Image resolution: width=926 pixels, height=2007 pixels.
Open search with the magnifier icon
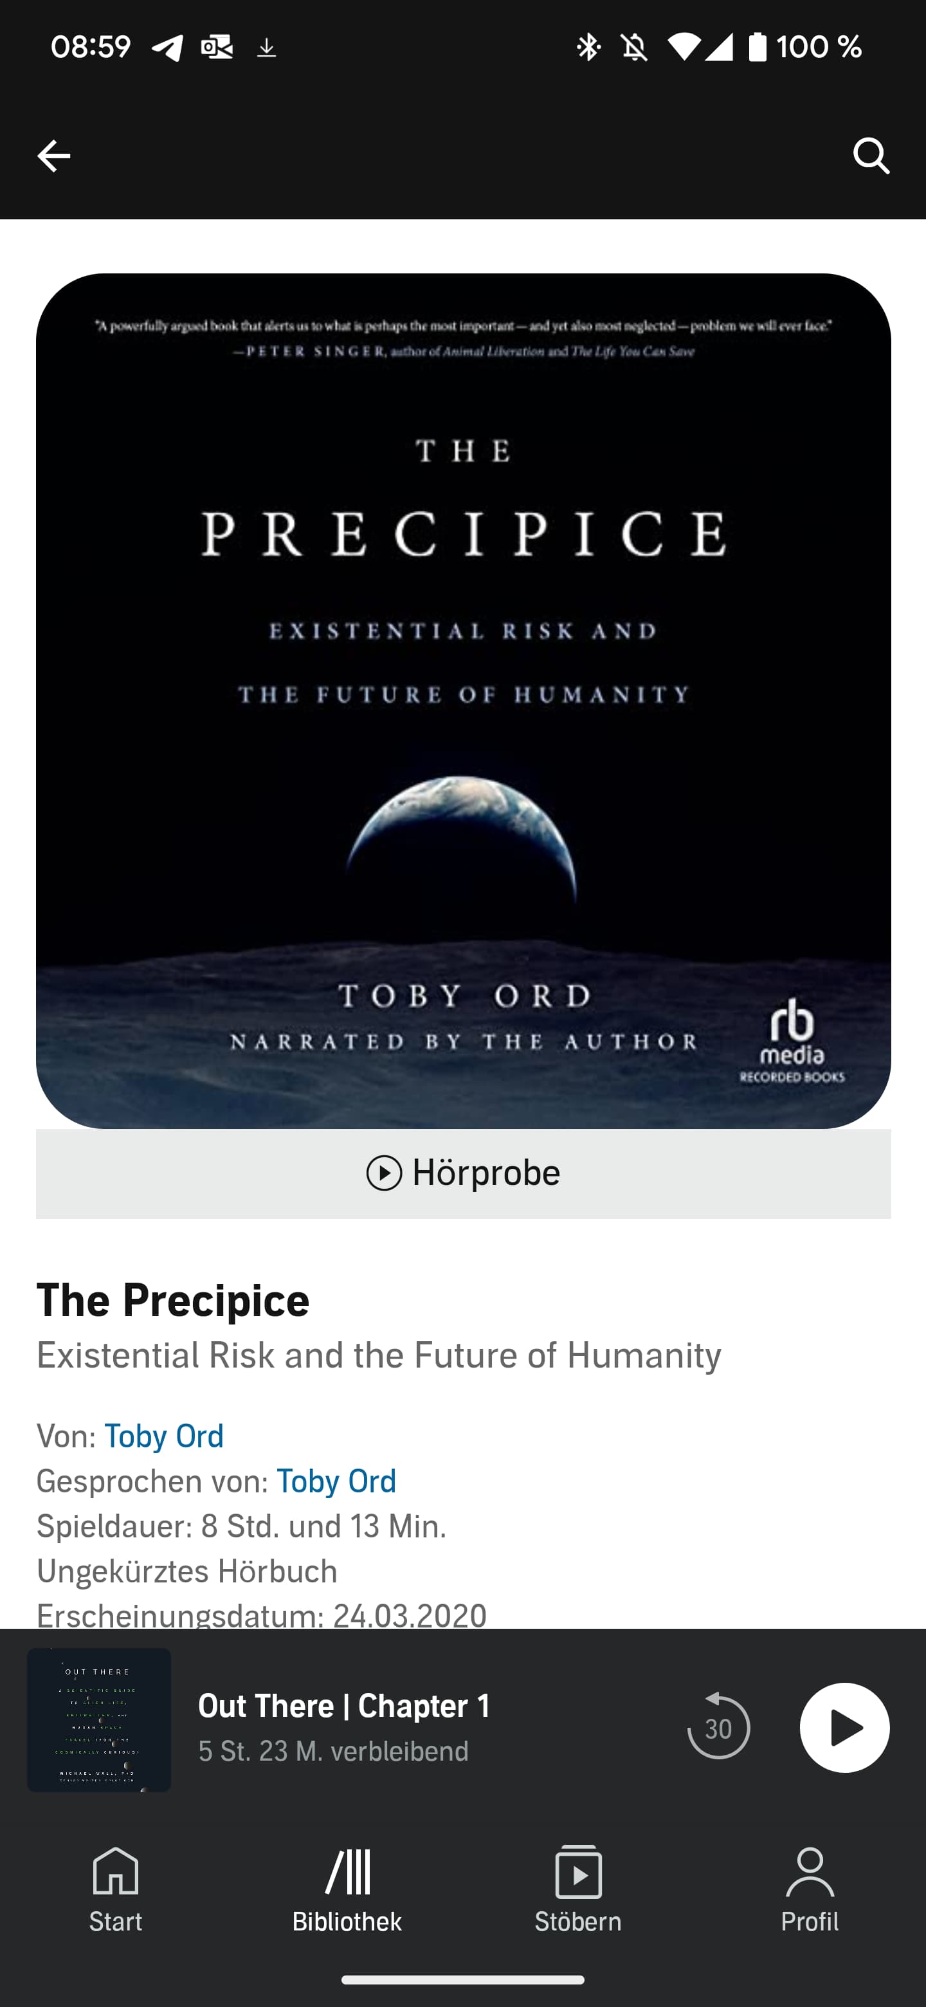point(871,156)
